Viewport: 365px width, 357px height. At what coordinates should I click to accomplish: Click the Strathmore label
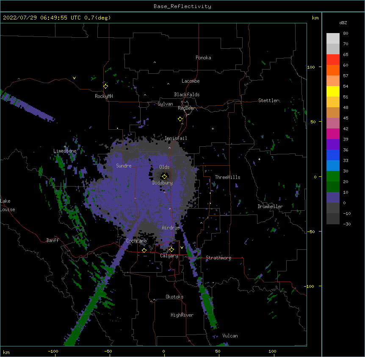coord(218,258)
